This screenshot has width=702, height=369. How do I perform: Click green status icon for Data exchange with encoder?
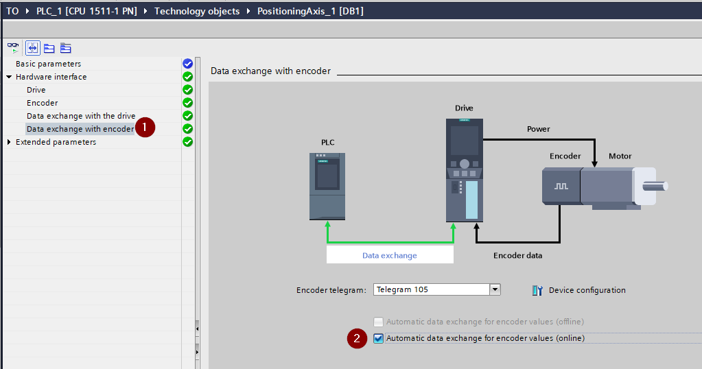tap(187, 129)
